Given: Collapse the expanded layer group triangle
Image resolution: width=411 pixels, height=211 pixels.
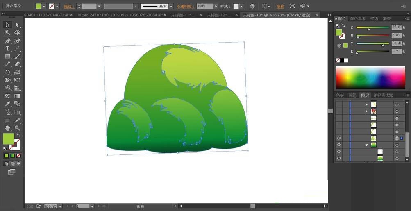Looking at the screenshot, I should 367,145.
